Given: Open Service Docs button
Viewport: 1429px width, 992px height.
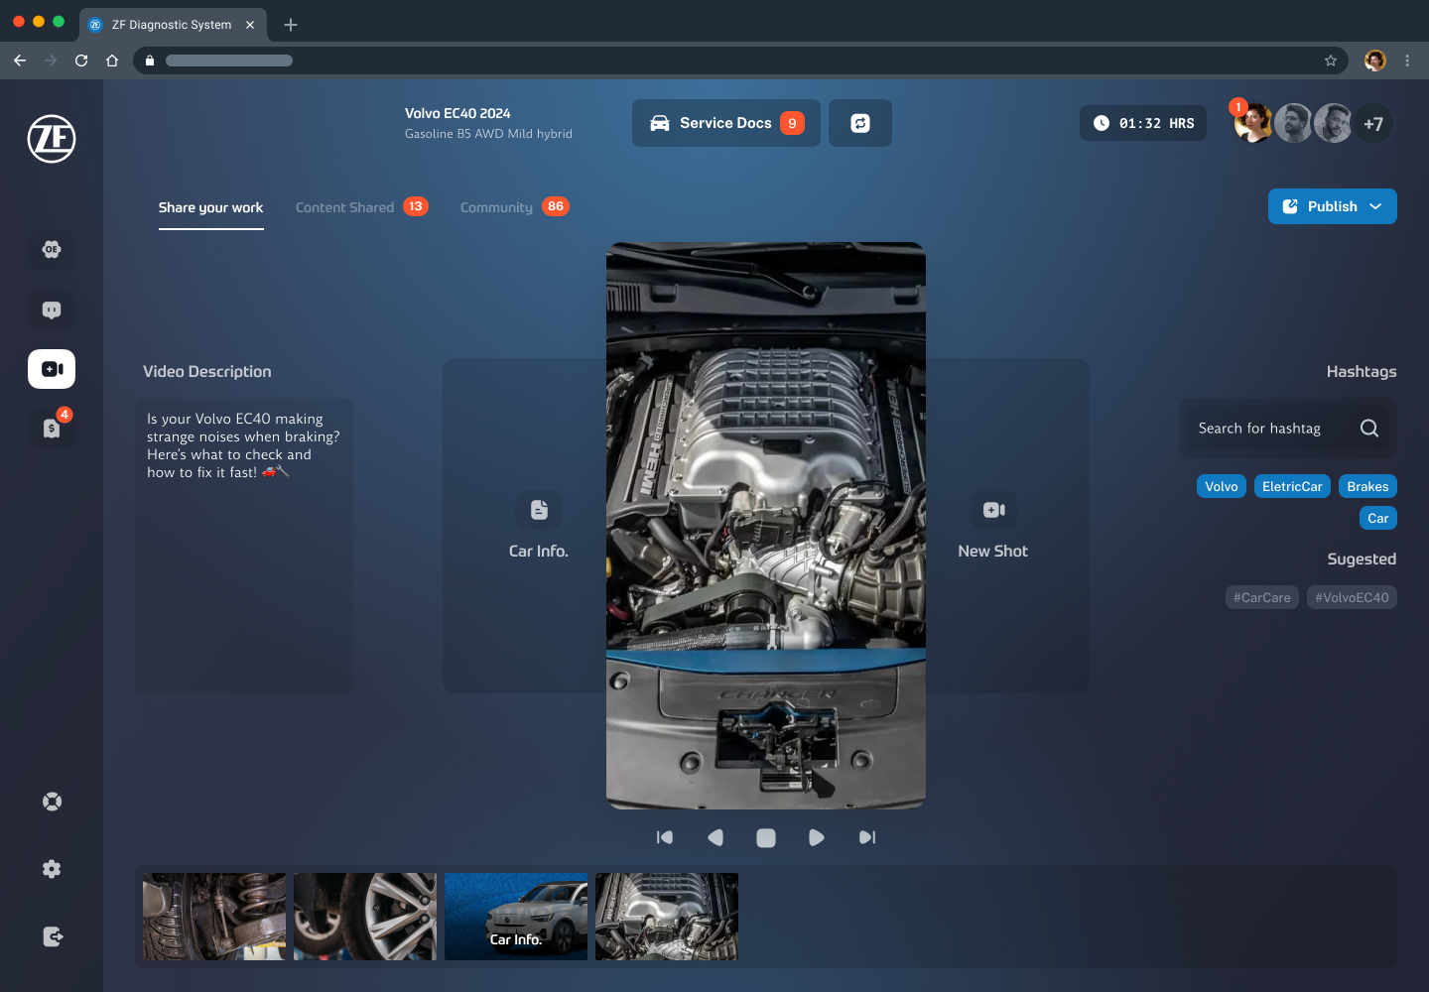Looking at the screenshot, I should (726, 123).
